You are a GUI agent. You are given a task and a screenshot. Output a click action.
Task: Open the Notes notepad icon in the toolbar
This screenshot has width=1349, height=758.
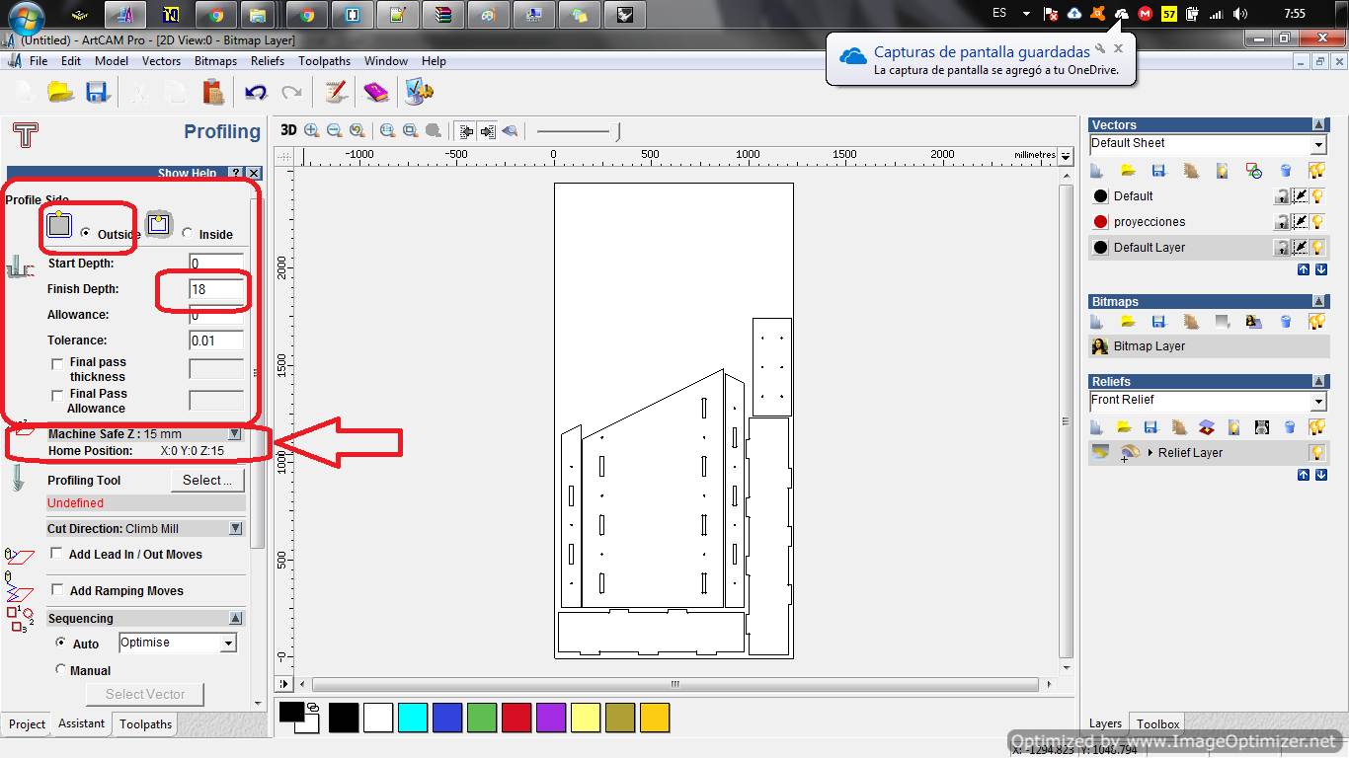336,93
